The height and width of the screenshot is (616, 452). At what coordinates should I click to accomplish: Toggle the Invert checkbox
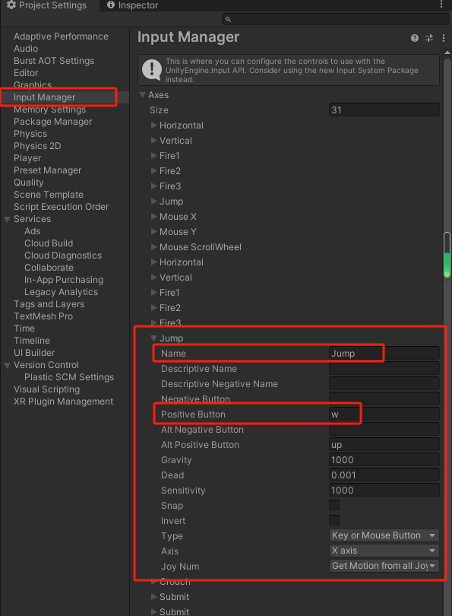tap(334, 520)
